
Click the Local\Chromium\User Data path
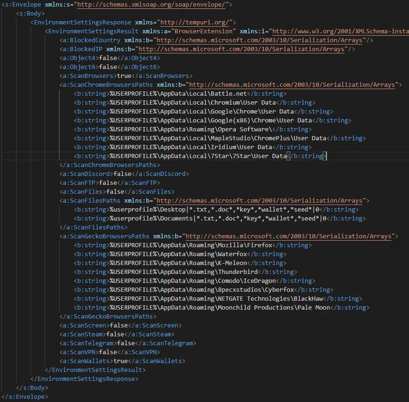click(193, 103)
